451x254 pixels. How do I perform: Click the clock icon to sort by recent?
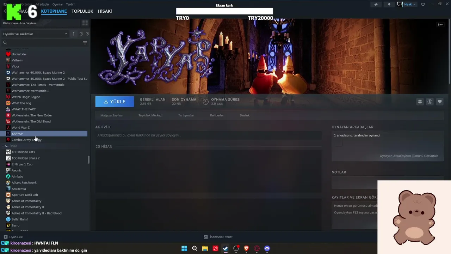81,34
